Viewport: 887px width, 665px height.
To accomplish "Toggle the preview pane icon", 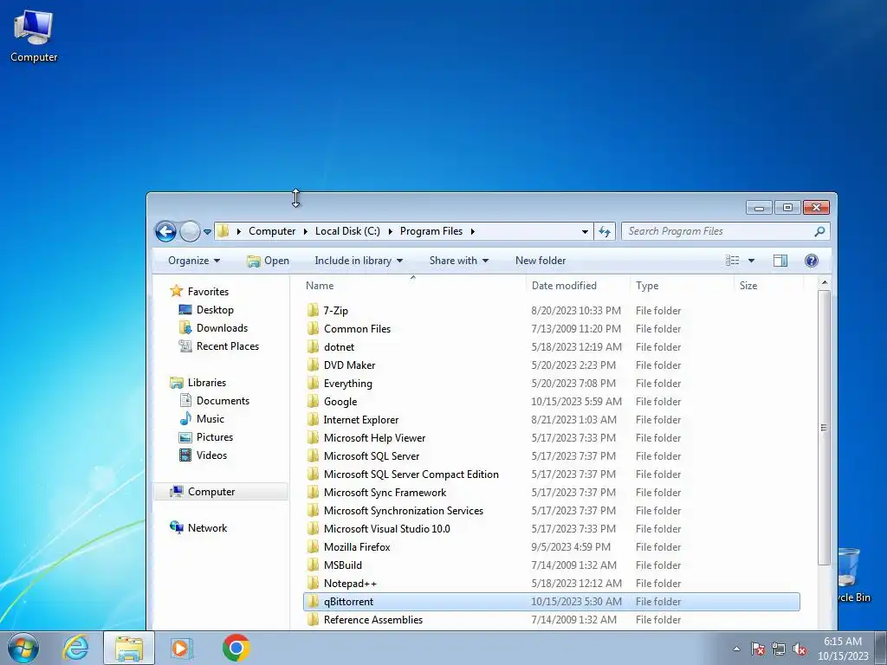I will 780,261.
